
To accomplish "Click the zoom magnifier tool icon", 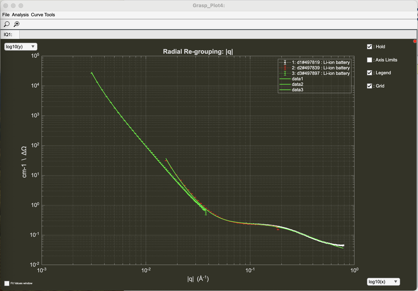I will pyautogui.click(x=6, y=24).
